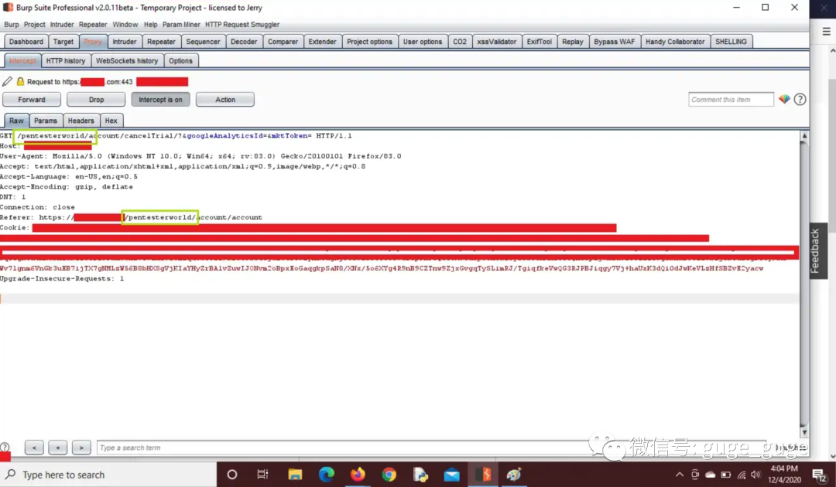Open the Burp menu
Viewport: 836px width, 487px height.
pos(11,25)
